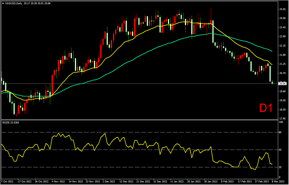Click the 27 Feb 2023 date label
This screenshot has height=185, width=289.
[262, 181]
